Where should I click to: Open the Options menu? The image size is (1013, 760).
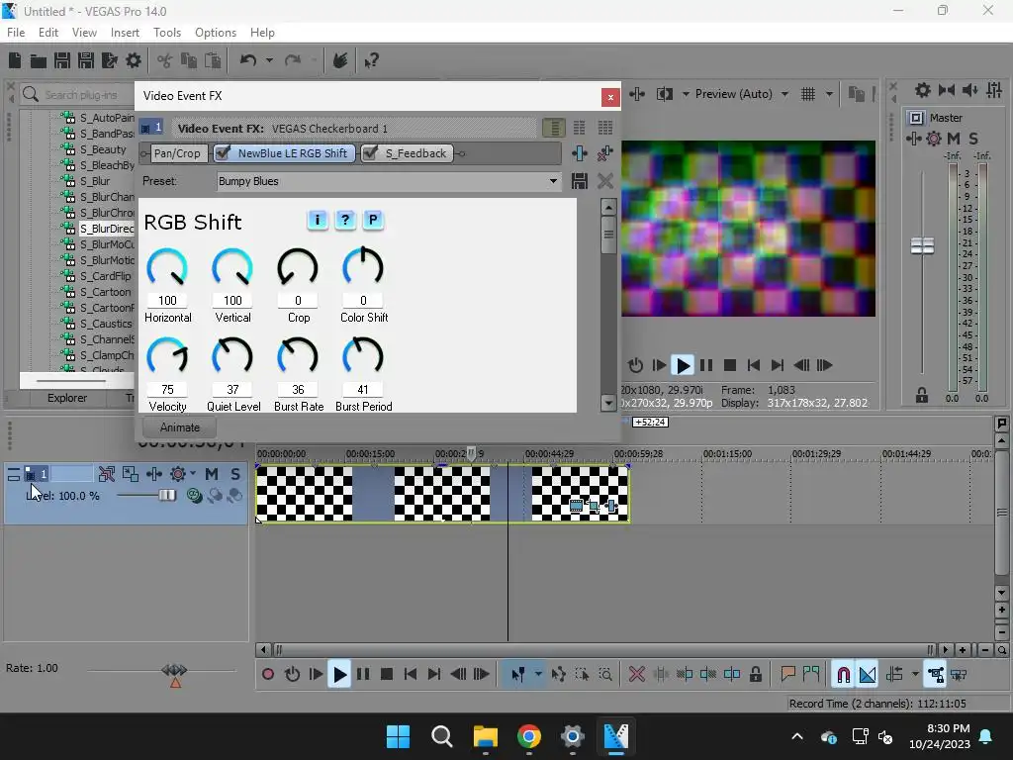click(x=216, y=33)
